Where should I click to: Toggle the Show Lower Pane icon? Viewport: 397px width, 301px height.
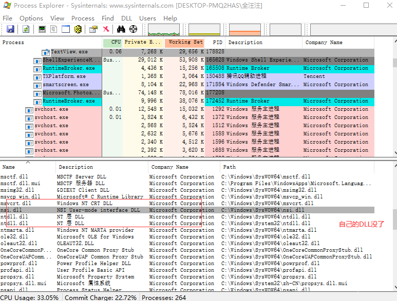coord(66,29)
